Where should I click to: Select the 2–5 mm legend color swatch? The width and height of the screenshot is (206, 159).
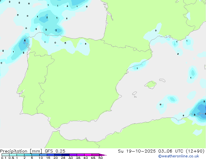click(28, 155)
